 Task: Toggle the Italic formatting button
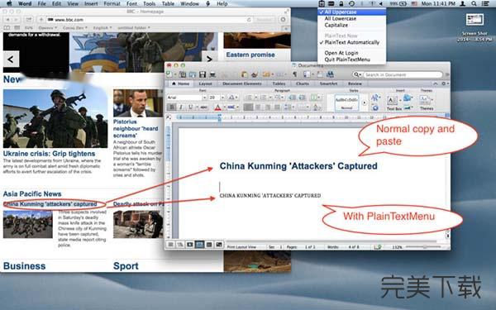181,107
